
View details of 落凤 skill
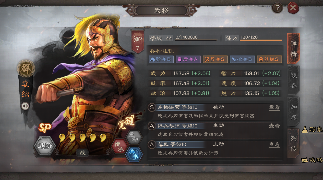[274, 145]
